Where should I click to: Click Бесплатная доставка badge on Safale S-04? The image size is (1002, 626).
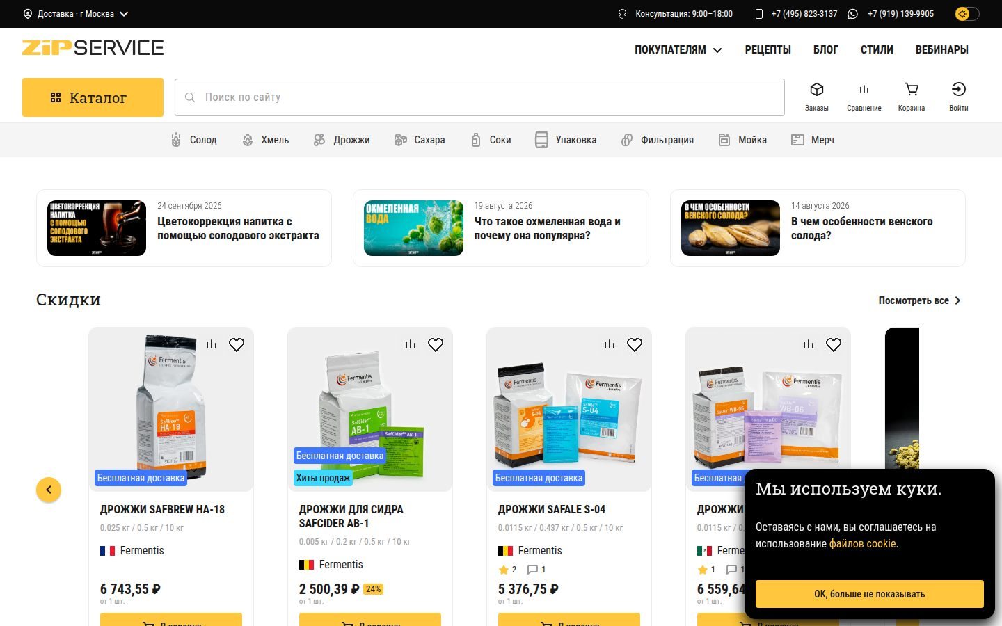[x=539, y=478]
